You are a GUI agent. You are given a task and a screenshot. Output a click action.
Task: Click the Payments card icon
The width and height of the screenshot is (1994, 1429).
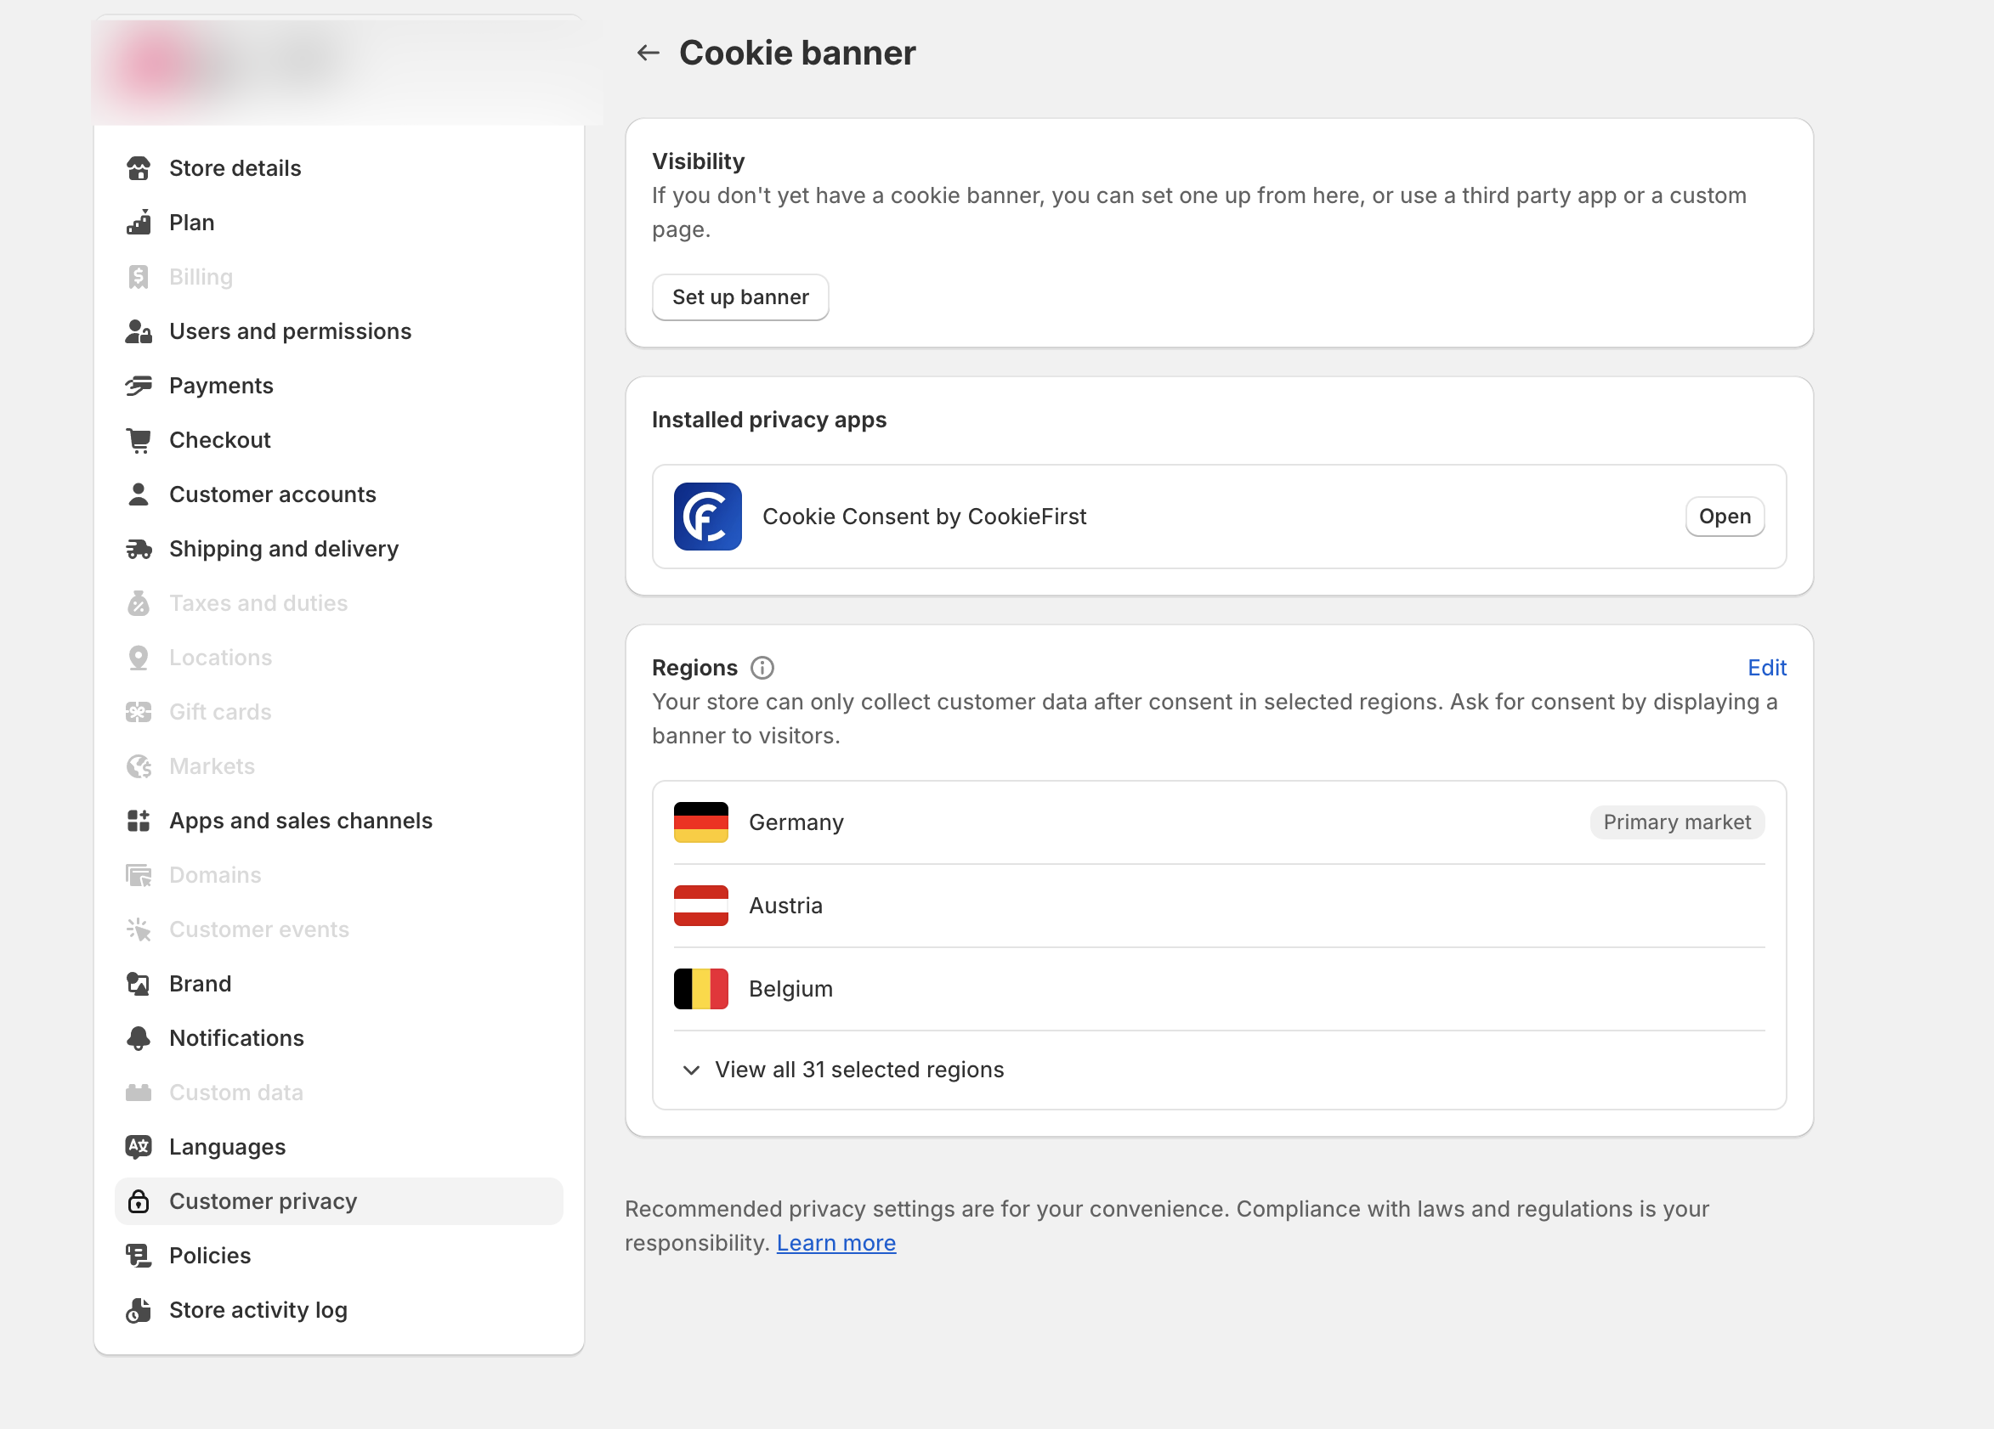[x=139, y=385]
